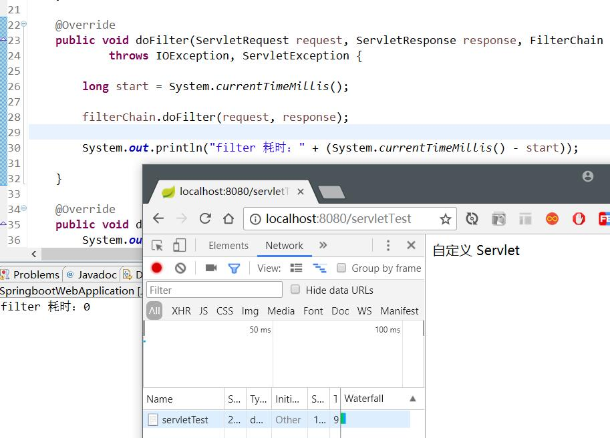The width and height of the screenshot is (610, 438).
Task: Go to browser home page
Action: pos(228,218)
